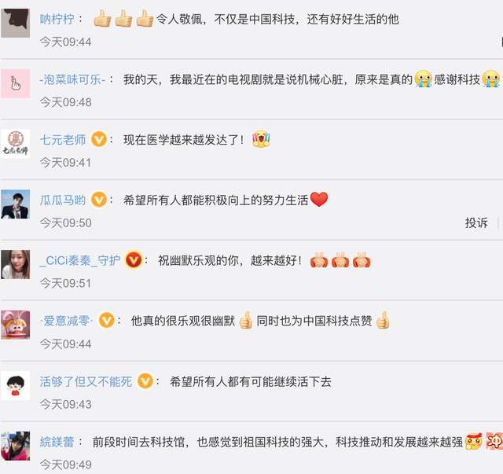Open -泡菜味可乐-'s pink avatar

coord(16,83)
